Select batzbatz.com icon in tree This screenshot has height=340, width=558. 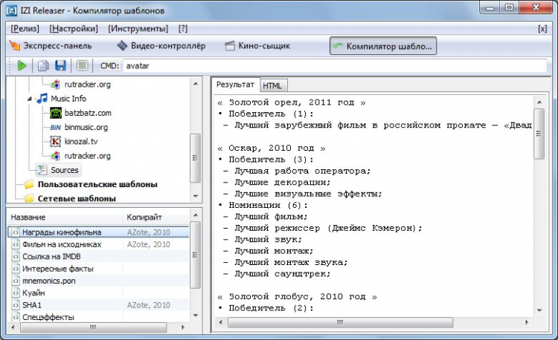(56, 113)
